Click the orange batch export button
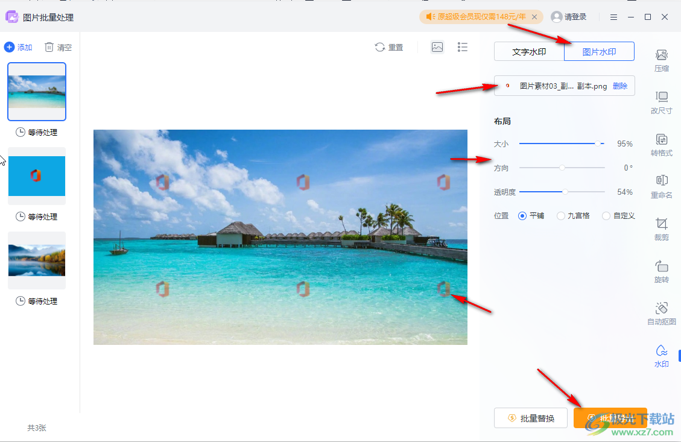 pyautogui.click(x=610, y=418)
